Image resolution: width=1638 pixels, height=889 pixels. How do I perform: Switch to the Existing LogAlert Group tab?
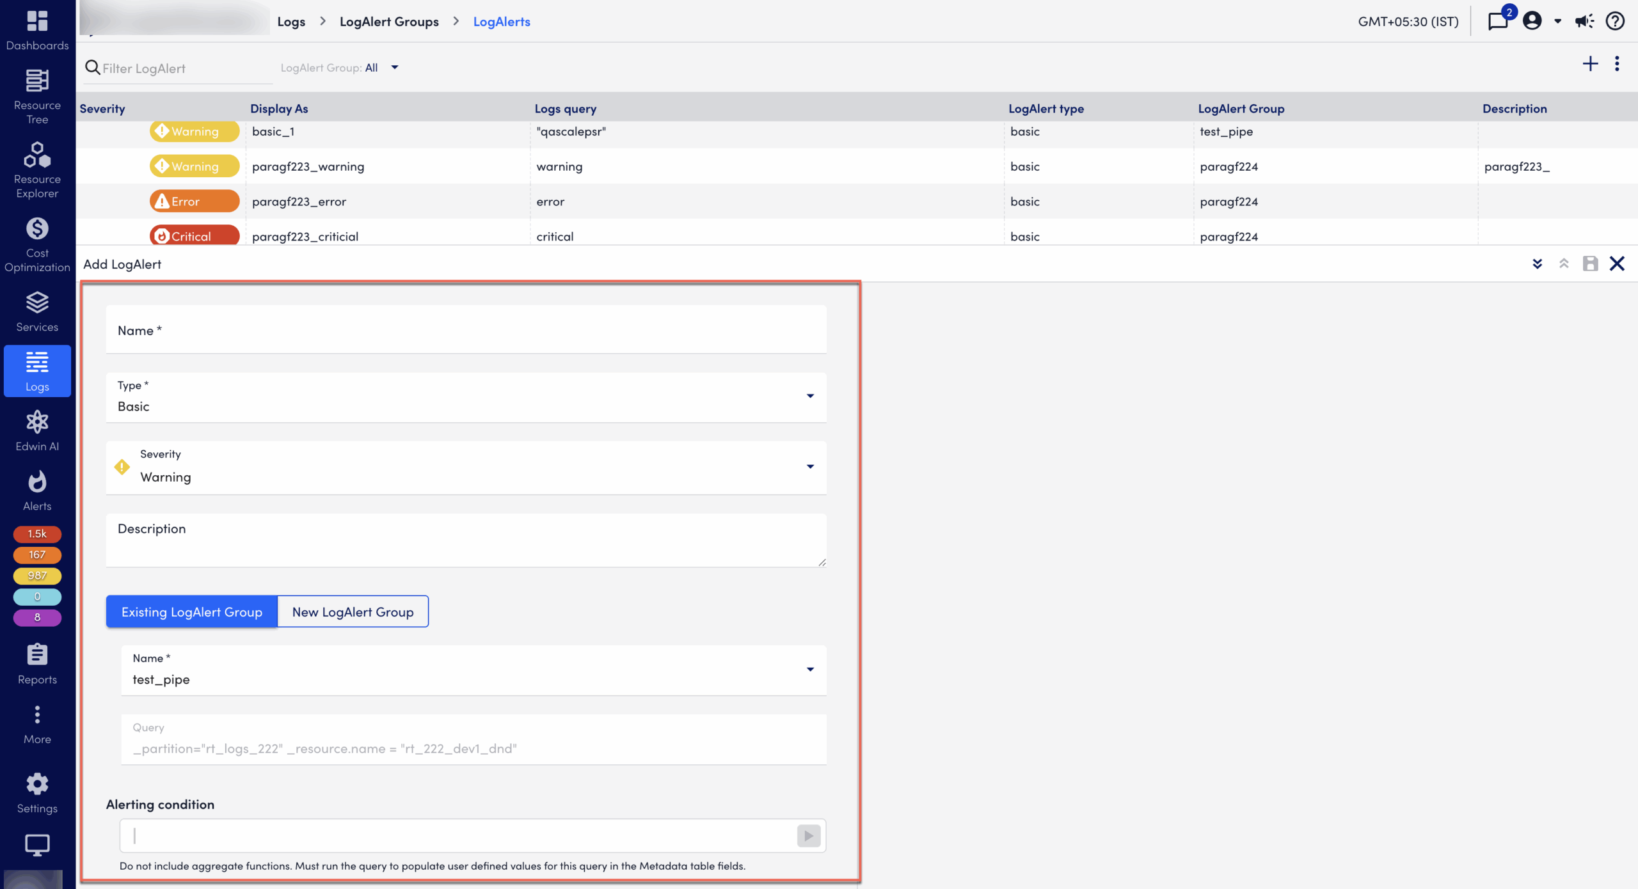(191, 611)
